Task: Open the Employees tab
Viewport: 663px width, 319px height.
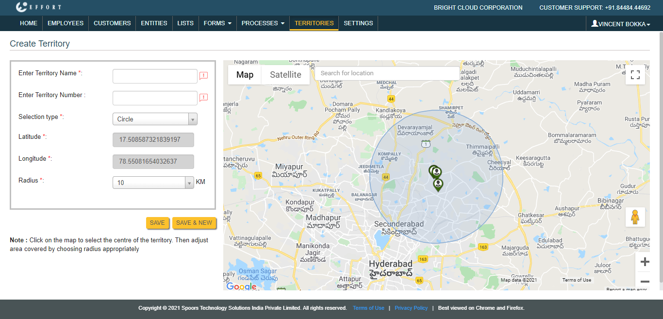Action: (x=66, y=23)
